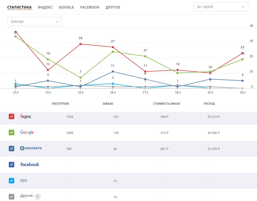Select the green Google data point labeled 21
The image size is (257, 201).
(x=145, y=56)
